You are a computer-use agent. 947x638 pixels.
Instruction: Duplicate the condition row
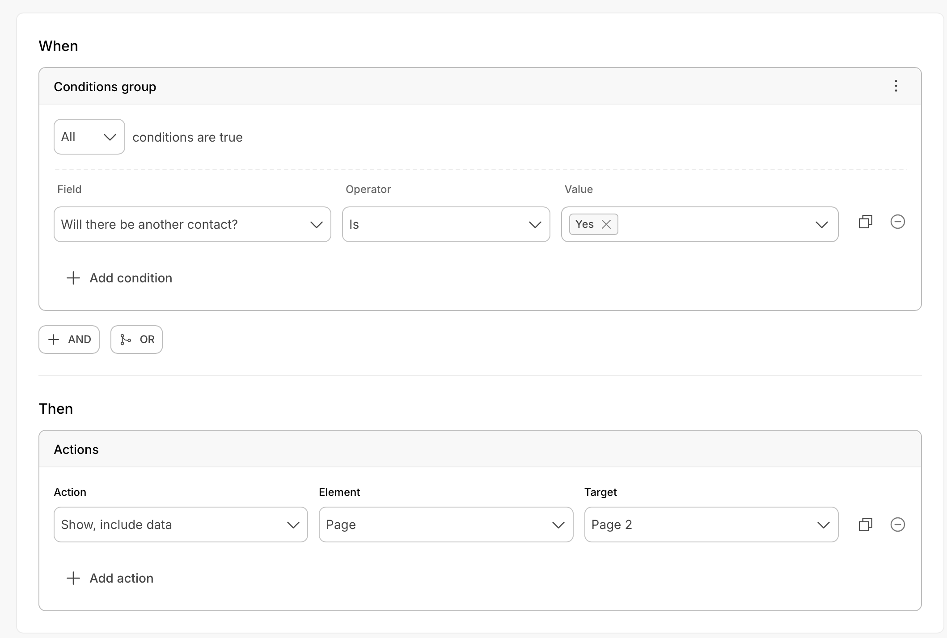click(866, 222)
